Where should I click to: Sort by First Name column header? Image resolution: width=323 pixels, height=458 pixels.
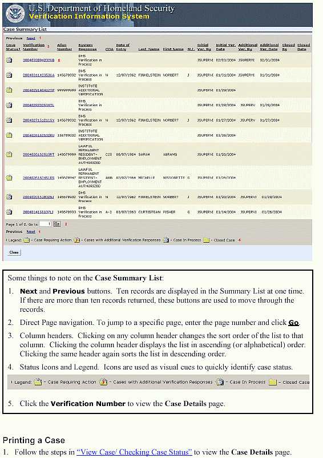173,49
